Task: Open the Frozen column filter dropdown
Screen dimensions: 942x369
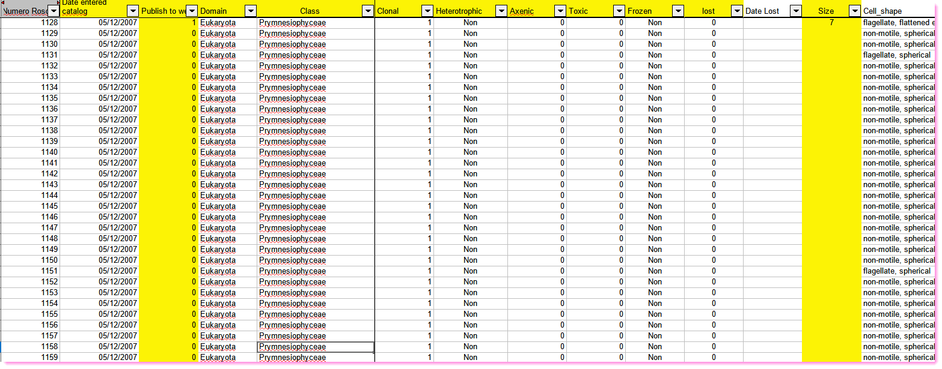Action: [677, 11]
